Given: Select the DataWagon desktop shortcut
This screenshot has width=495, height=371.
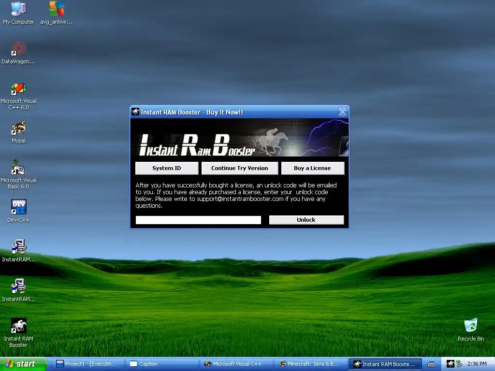Looking at the screenshot, I should 18,53.
